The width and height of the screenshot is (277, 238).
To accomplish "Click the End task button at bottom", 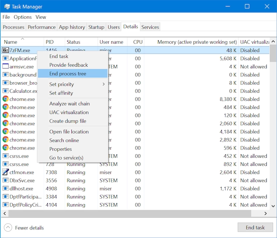I will click(255, 227).
